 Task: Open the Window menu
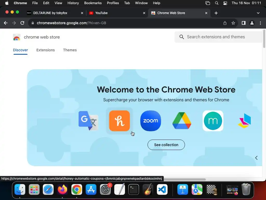(x=141, y=3)
